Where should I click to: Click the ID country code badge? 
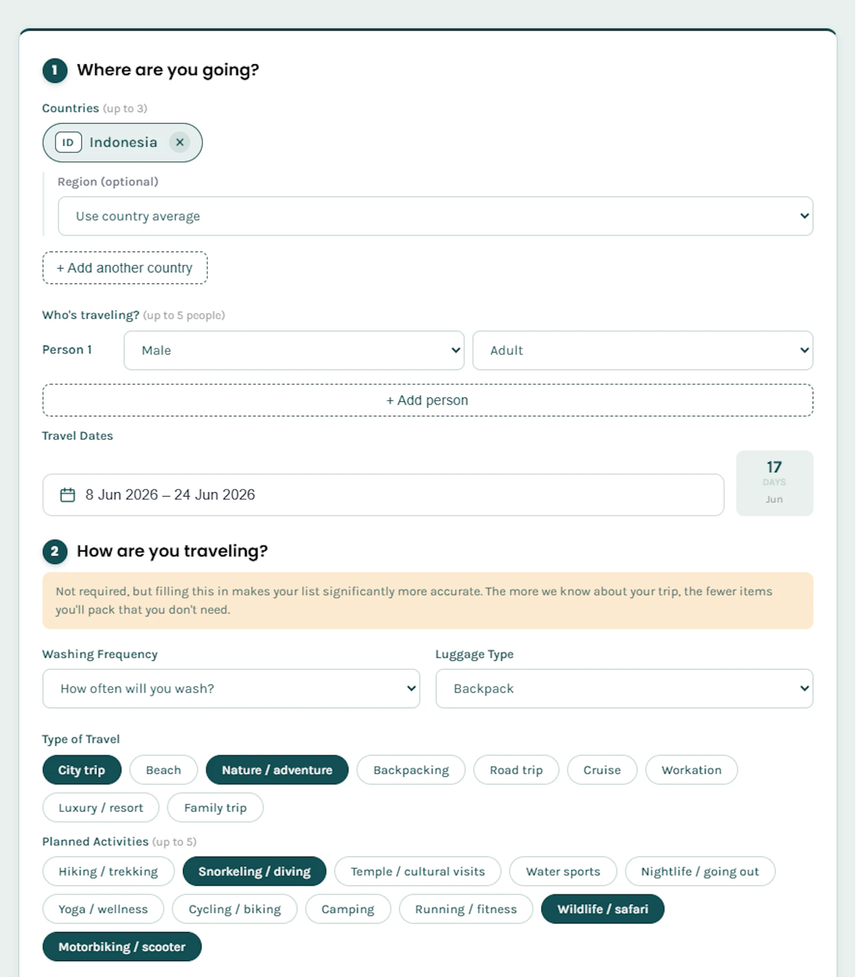point(68,142)
